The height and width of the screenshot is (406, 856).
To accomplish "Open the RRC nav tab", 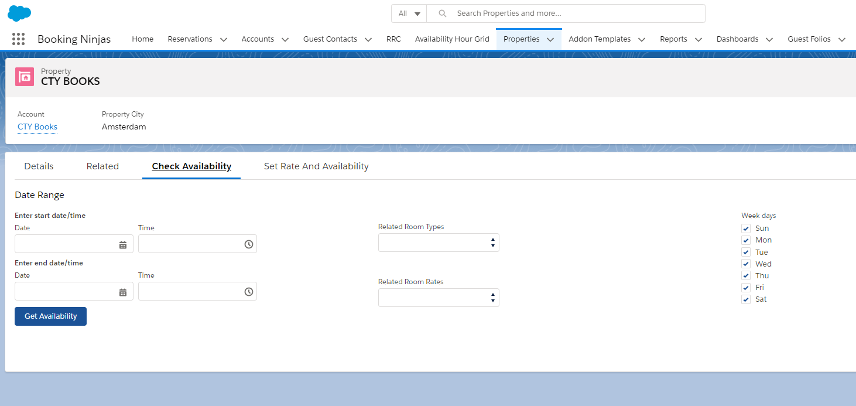I will coord(393,39).
